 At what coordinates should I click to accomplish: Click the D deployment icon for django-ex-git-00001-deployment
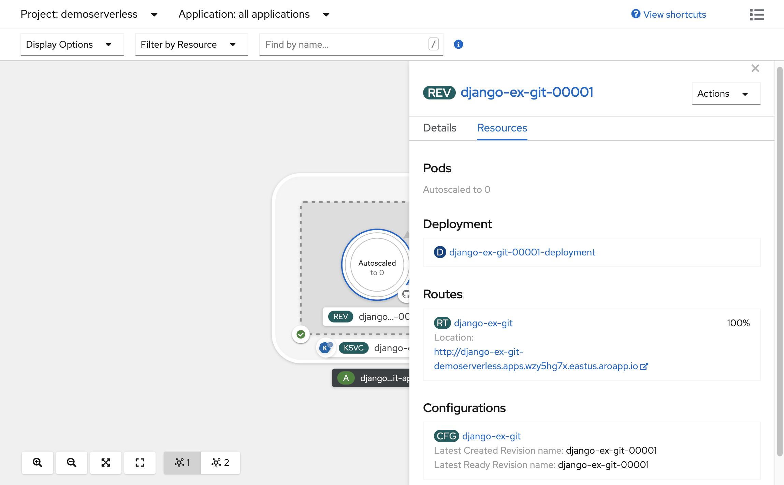tap(440, 252)
